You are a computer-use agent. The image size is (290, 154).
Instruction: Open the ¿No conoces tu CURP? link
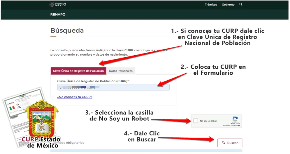tap(74, 97)
